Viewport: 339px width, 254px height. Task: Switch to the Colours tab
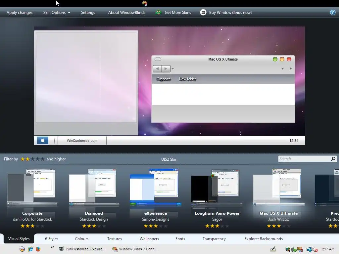pos(82,239)
